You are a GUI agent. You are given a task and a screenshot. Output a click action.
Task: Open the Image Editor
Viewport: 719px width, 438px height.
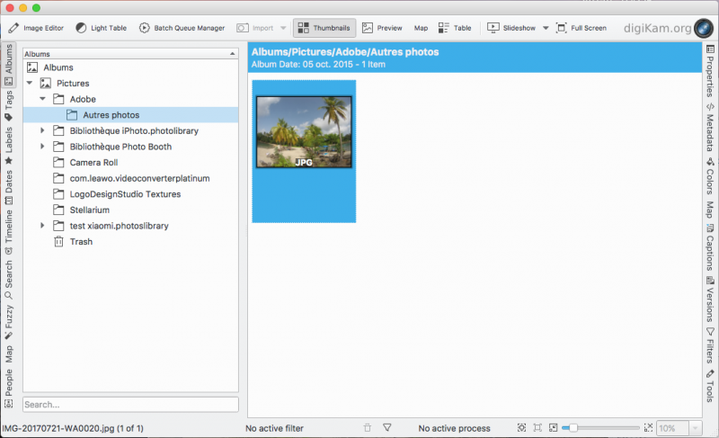(x=36, y=28)
